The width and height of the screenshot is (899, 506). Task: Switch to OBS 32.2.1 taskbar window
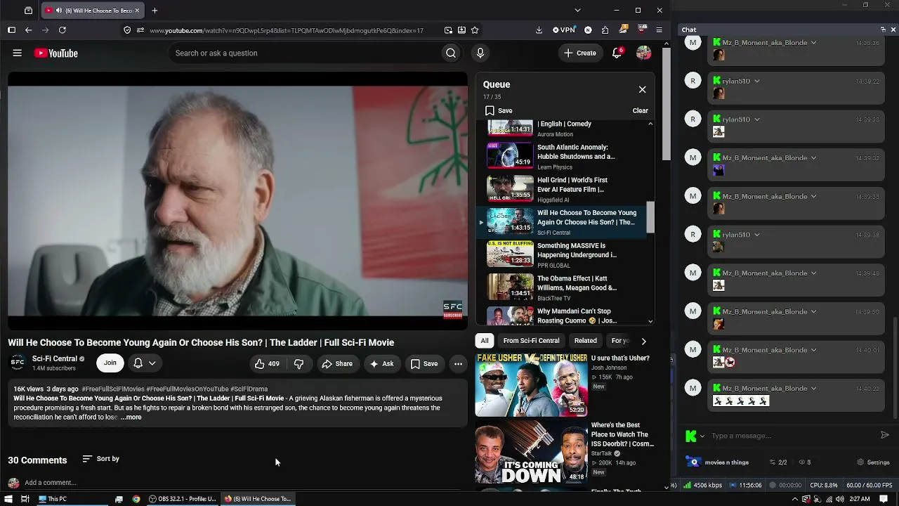point(182,499)
